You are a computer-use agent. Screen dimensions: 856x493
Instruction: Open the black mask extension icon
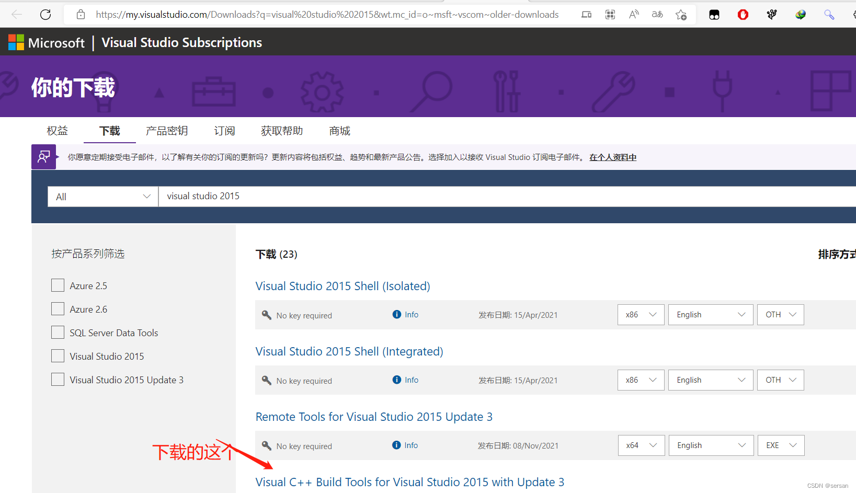pos(714,15)
